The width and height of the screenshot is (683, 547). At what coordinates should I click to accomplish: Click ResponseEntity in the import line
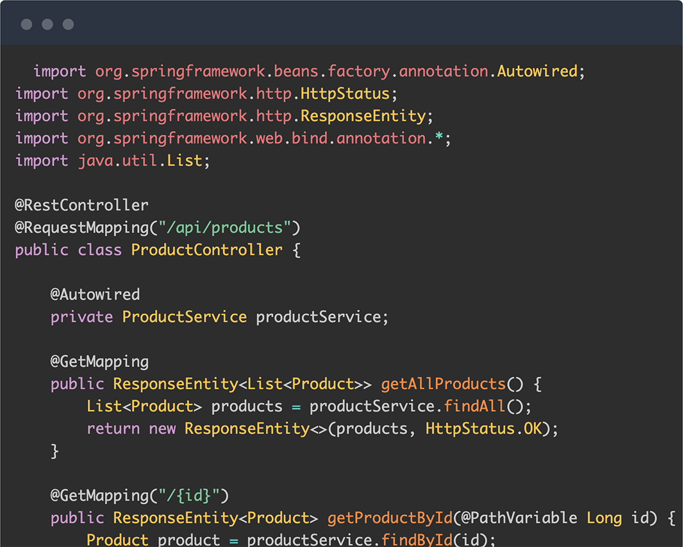click(363, 116)
